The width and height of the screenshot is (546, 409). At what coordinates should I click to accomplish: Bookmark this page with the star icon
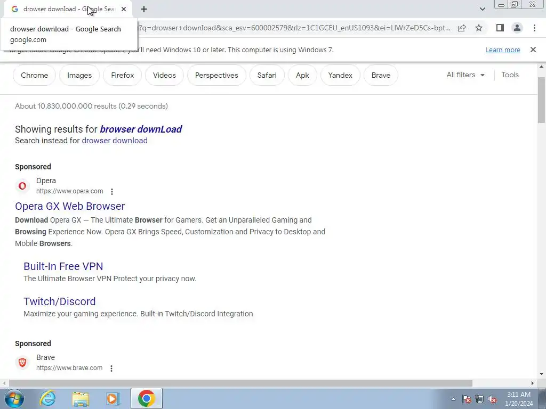(x=479, y=28)
